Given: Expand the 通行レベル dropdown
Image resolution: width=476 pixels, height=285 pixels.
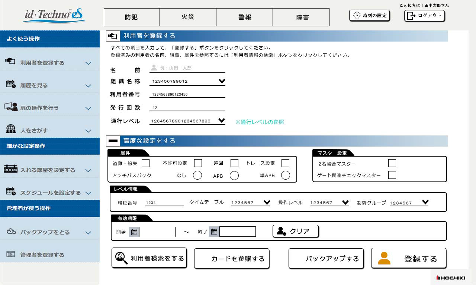Looking at the screenshot, I should pos(222,121).
